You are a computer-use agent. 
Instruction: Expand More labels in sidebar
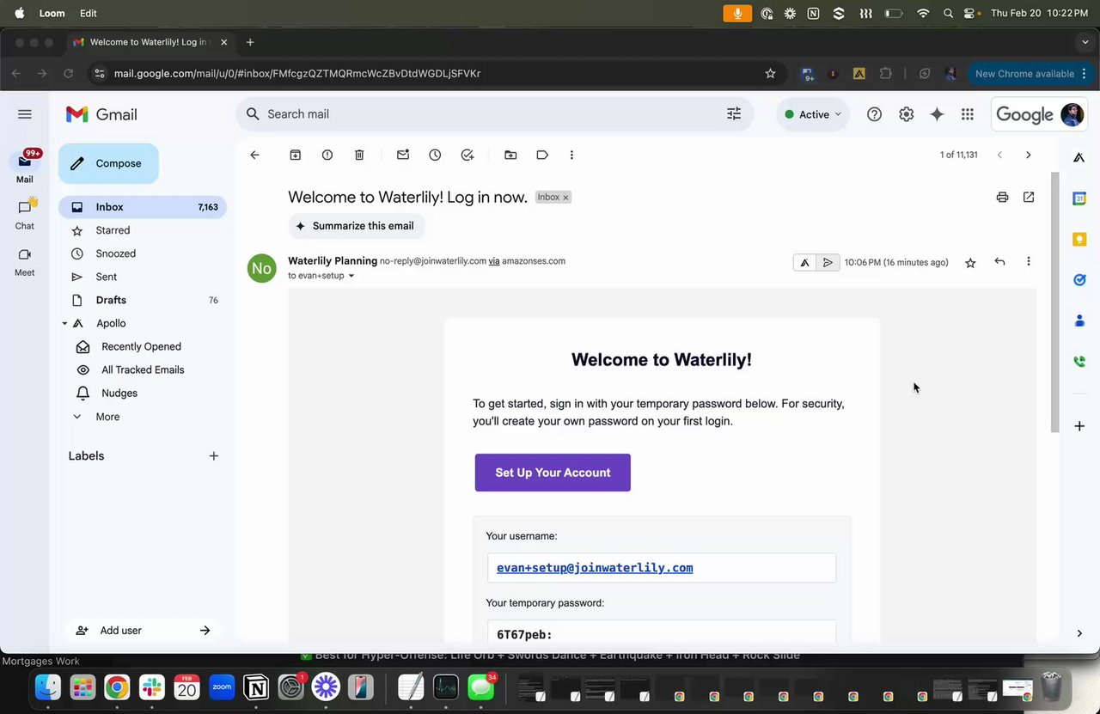click(107, 417)
